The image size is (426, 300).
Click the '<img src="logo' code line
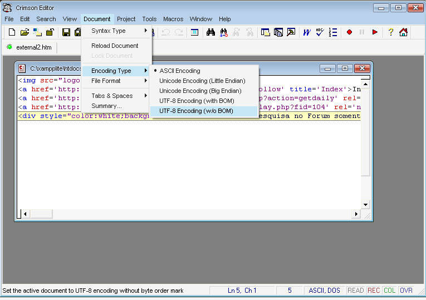point(49,80)
